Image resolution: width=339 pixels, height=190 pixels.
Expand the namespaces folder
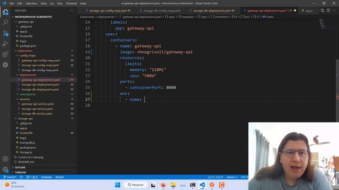click(x=28, y=94)
